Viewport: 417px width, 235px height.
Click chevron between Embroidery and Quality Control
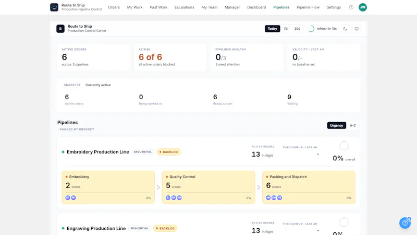[158, 187]
